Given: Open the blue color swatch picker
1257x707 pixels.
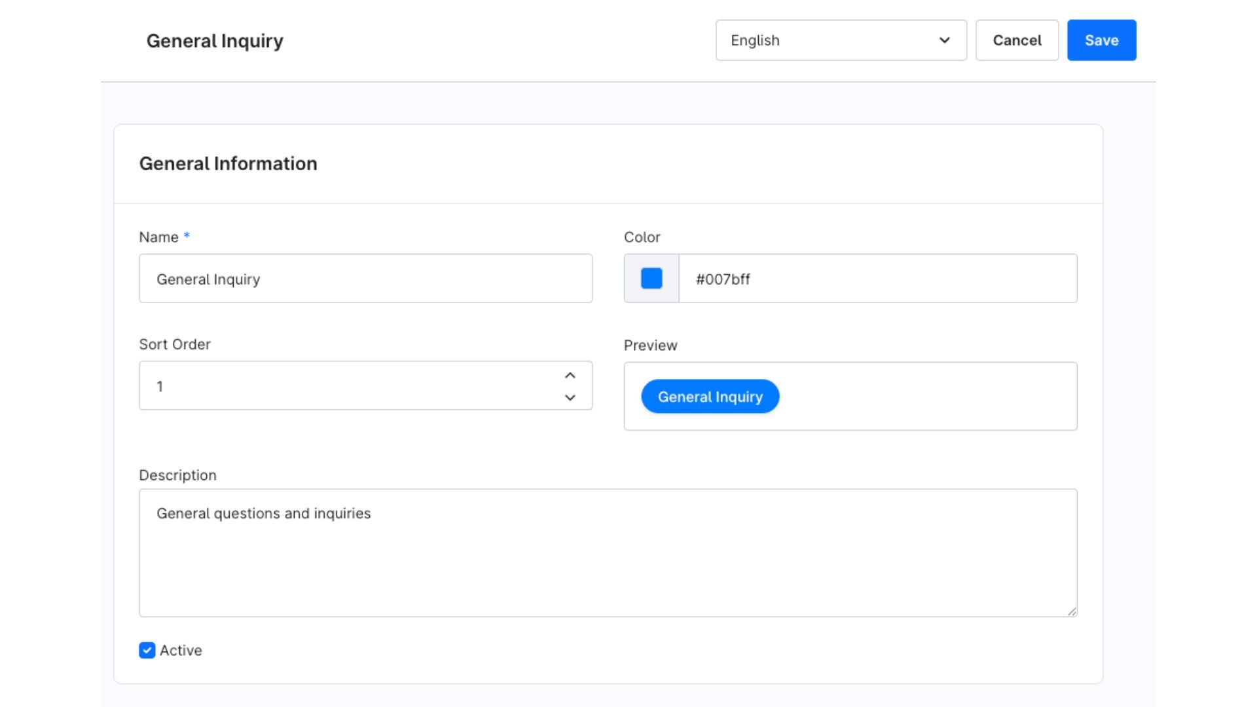Looking at the screenshot, I should pos(651,279).
